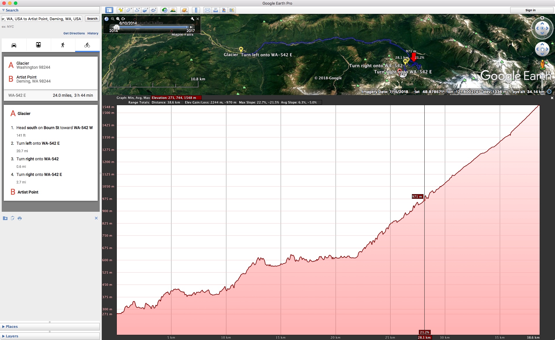Click the Show Ruler icon
555x340 pixels.
coord(196,10)
